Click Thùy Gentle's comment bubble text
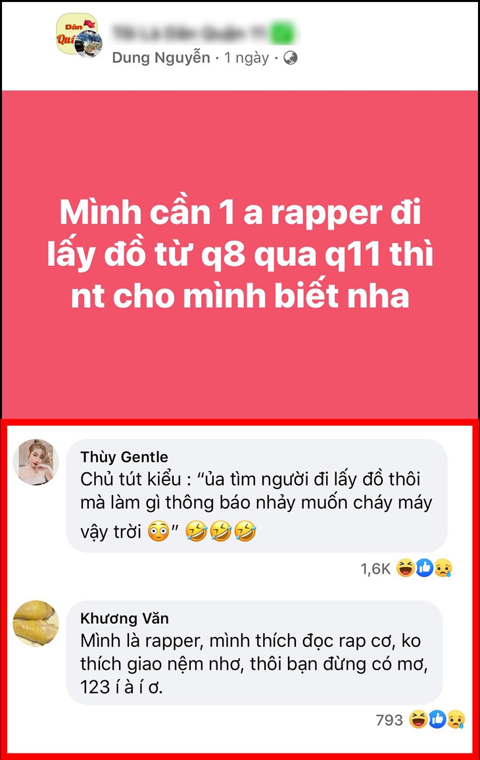Screen dimensions: 480x760 point(256,505)
